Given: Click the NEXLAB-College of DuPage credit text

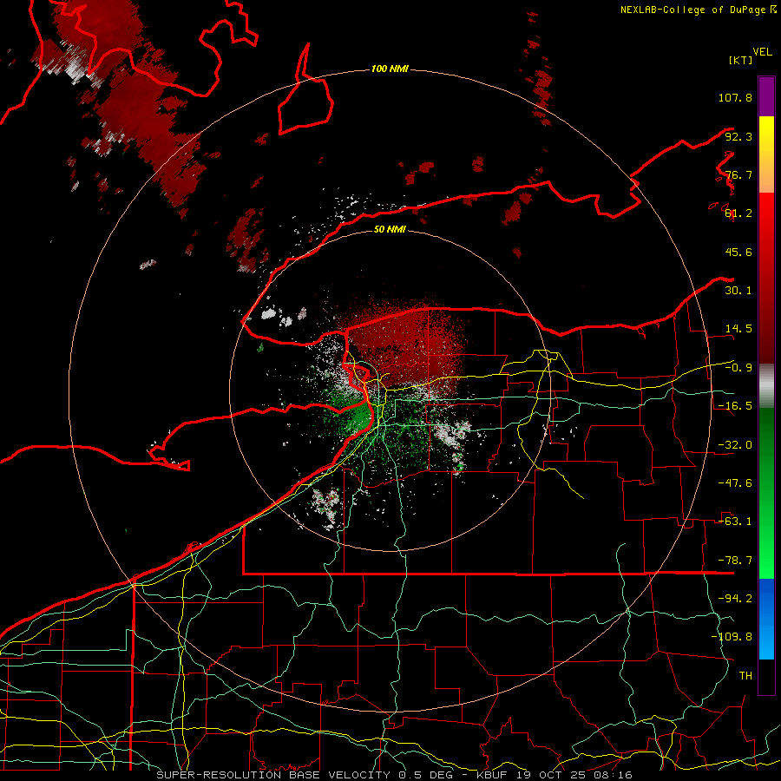Looking at the screenshot, I should coord(698,10).
